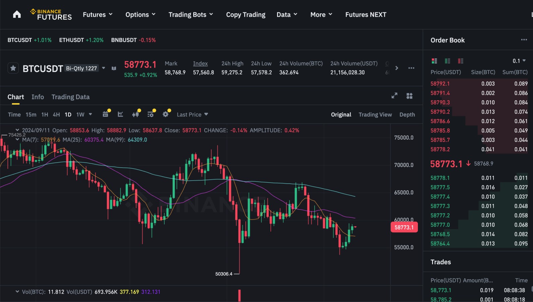Open the book icon beside the BTCUSDT symbol
The height and width of the screenshot is (302, 533).
tap(114, 68)
